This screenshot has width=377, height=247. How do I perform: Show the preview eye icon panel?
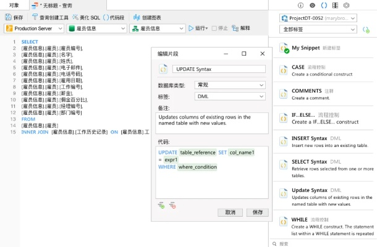pyautogui.click(x=311, y=5)
